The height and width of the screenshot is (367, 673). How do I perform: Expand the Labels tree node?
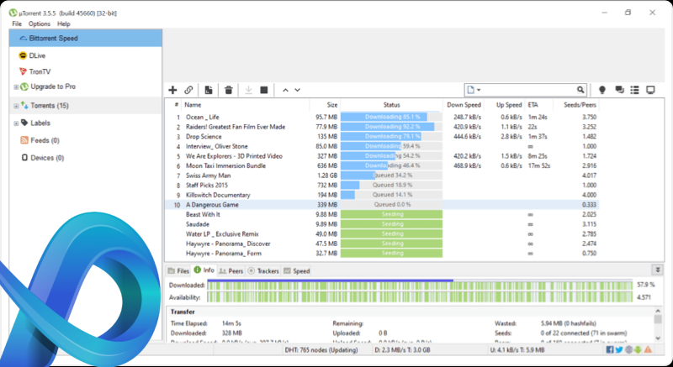pos(16,123)
